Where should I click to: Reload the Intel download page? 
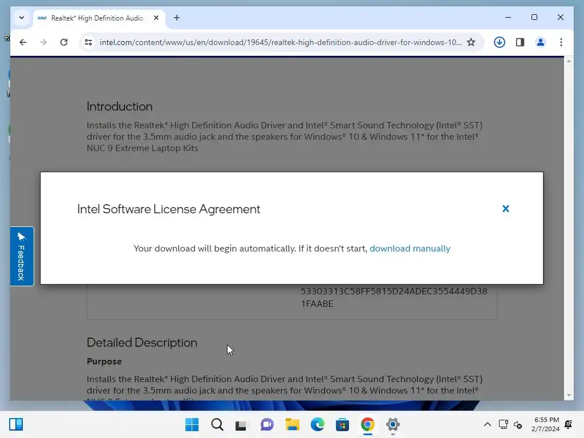(64, 42)
